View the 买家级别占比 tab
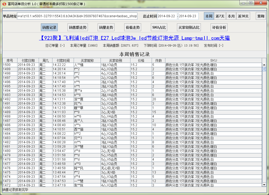 189,27
